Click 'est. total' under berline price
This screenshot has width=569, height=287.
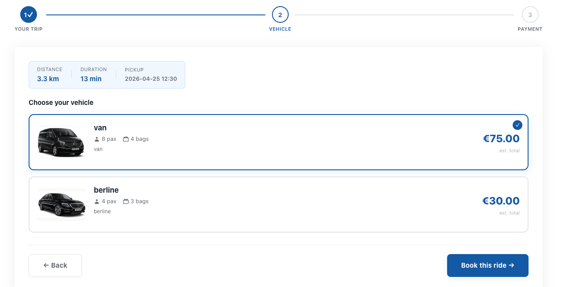point(510,213)
